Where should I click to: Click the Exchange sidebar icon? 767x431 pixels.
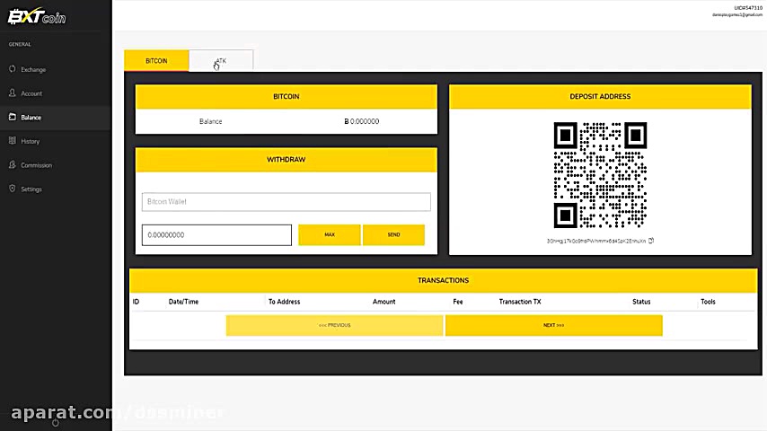[x=13, y=69]
